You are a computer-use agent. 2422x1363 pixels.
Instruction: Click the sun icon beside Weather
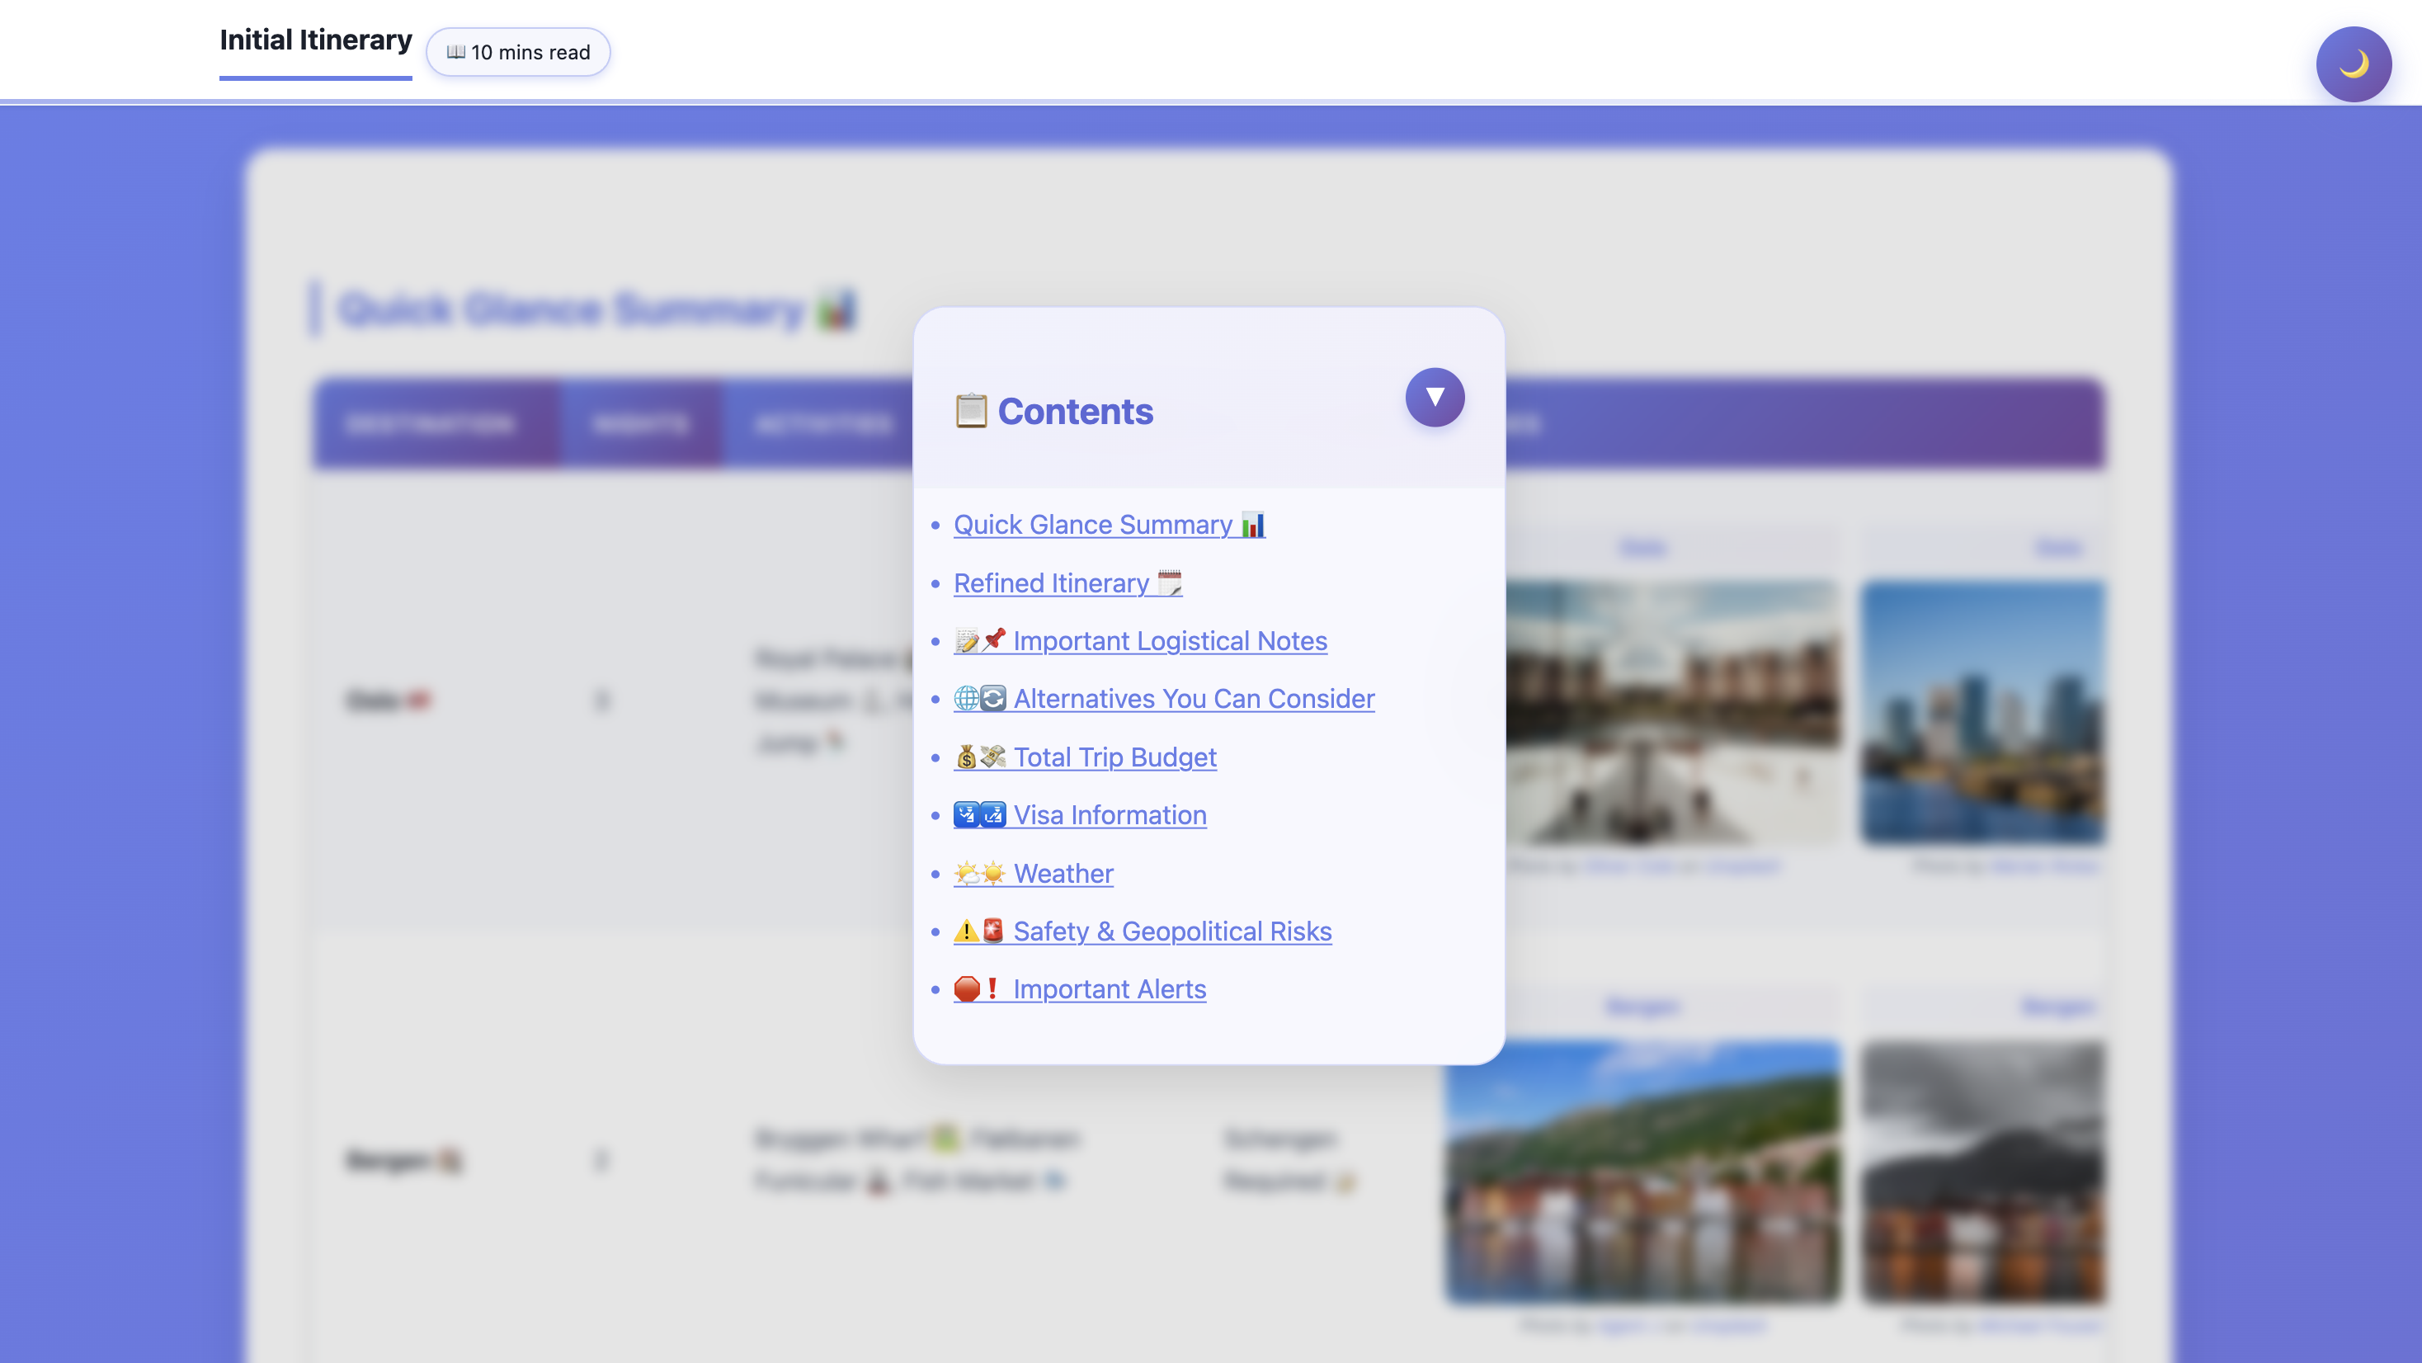point(992,874)
